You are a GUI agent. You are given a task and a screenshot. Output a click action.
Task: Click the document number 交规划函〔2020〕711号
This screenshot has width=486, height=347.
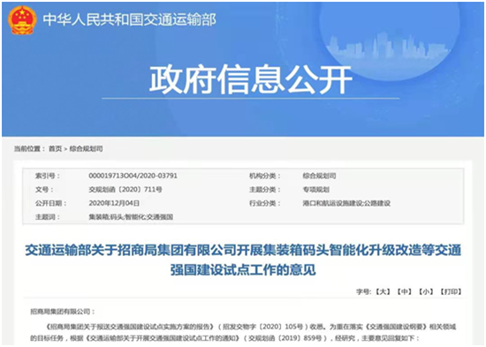pyautogui.click(x=125, y=189)
